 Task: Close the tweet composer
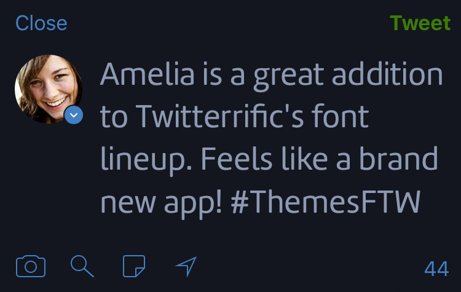tap(41, 23)
